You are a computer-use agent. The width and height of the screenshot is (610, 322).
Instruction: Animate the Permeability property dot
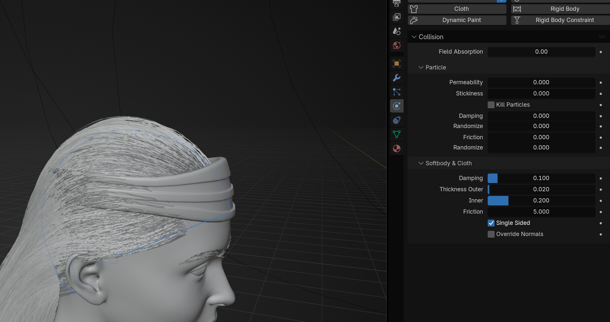coord(601,83)
